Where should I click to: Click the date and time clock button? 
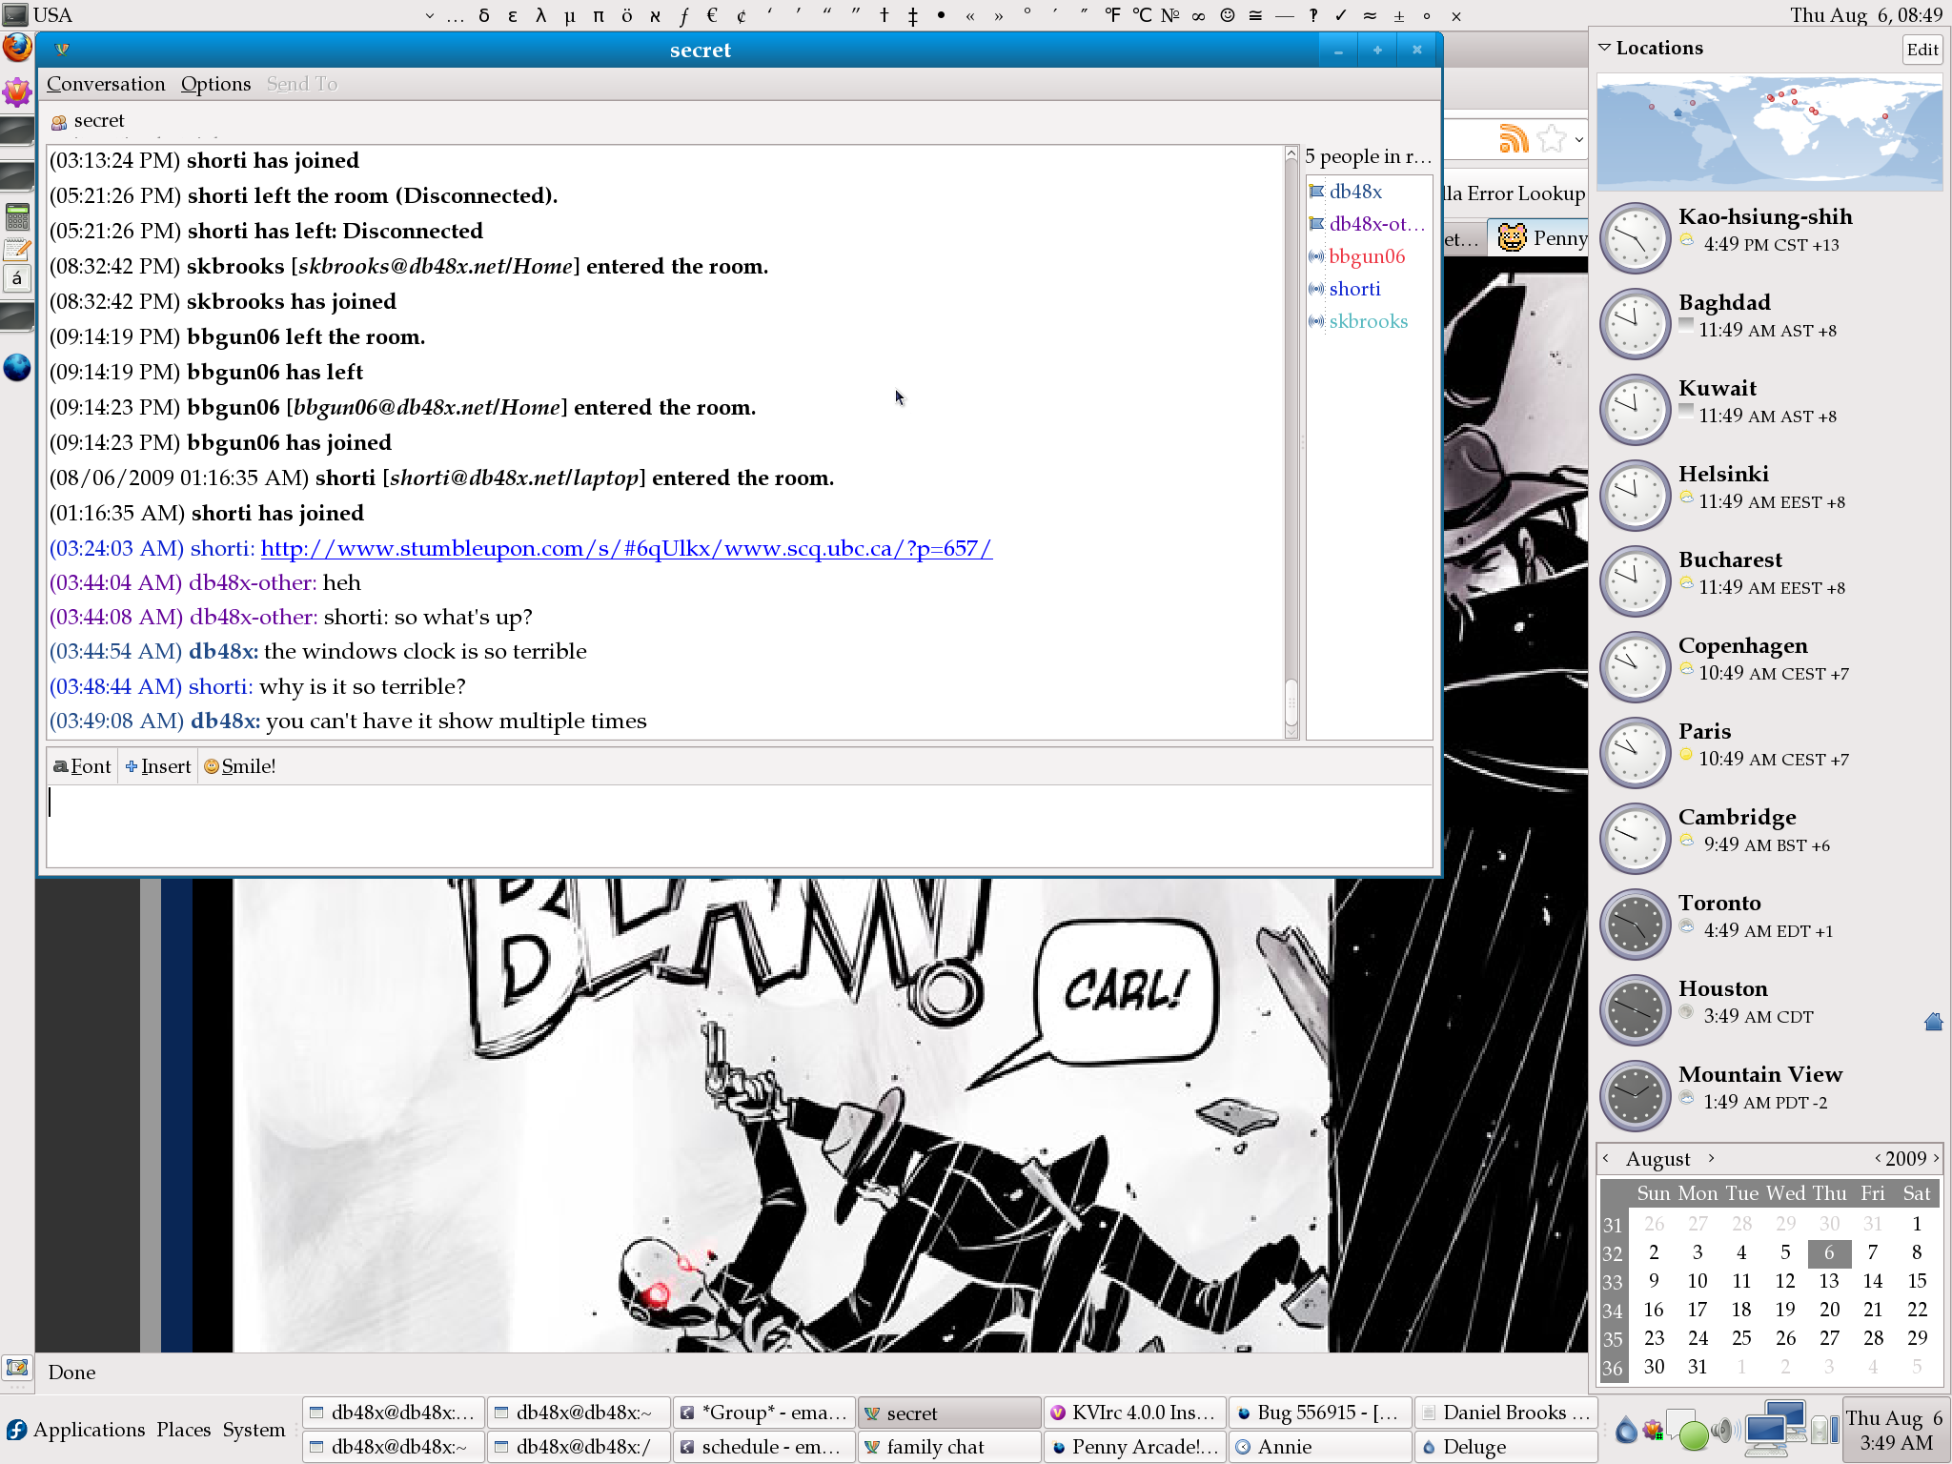(1895, 1430)
